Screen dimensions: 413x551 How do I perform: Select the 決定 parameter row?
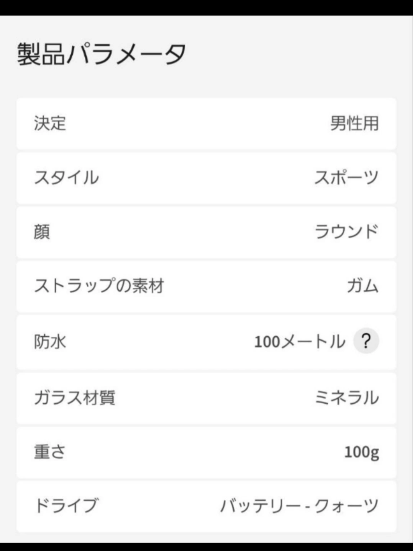pos(206,124)
